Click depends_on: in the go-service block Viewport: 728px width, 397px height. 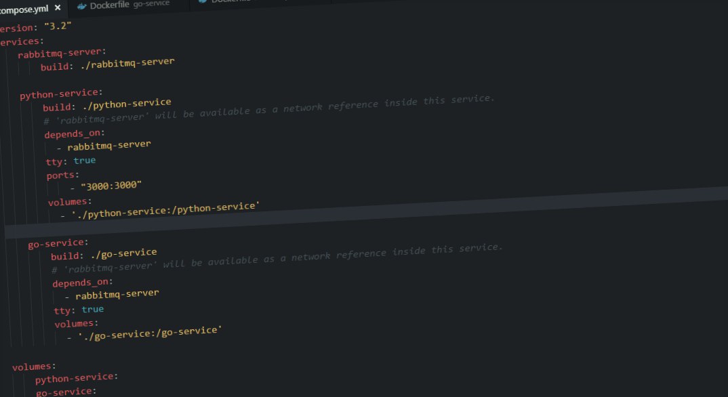pyautogui.click(x=83, y=283)
